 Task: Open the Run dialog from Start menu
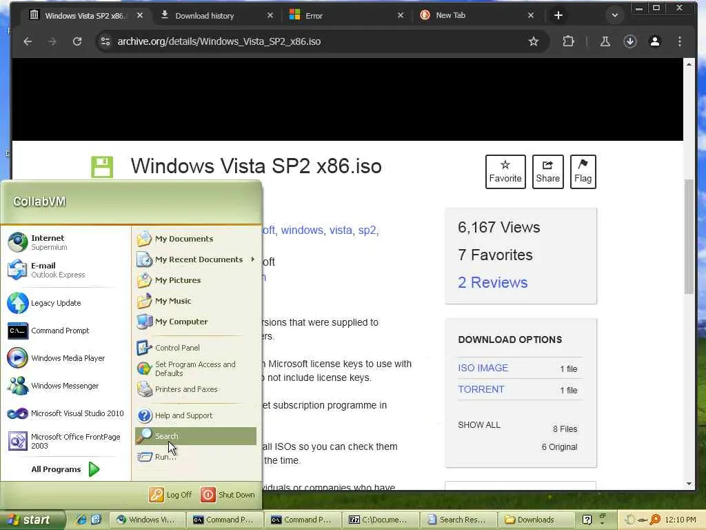coord(195,457)
